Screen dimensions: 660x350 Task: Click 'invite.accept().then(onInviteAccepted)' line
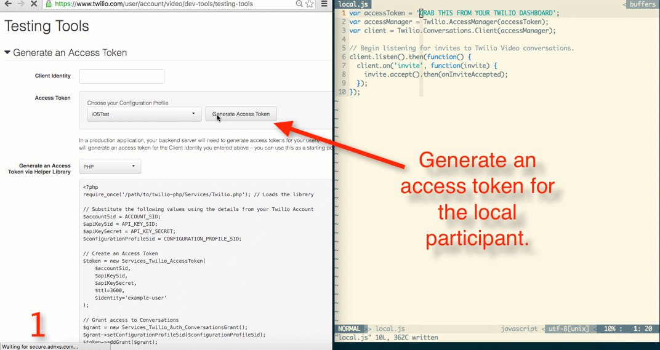point(436,74)
